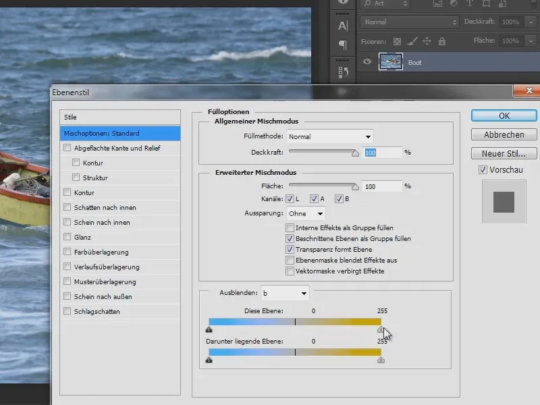Lock transparent pixels in Layers panel
540x405 pixels.
click(397, 42)
